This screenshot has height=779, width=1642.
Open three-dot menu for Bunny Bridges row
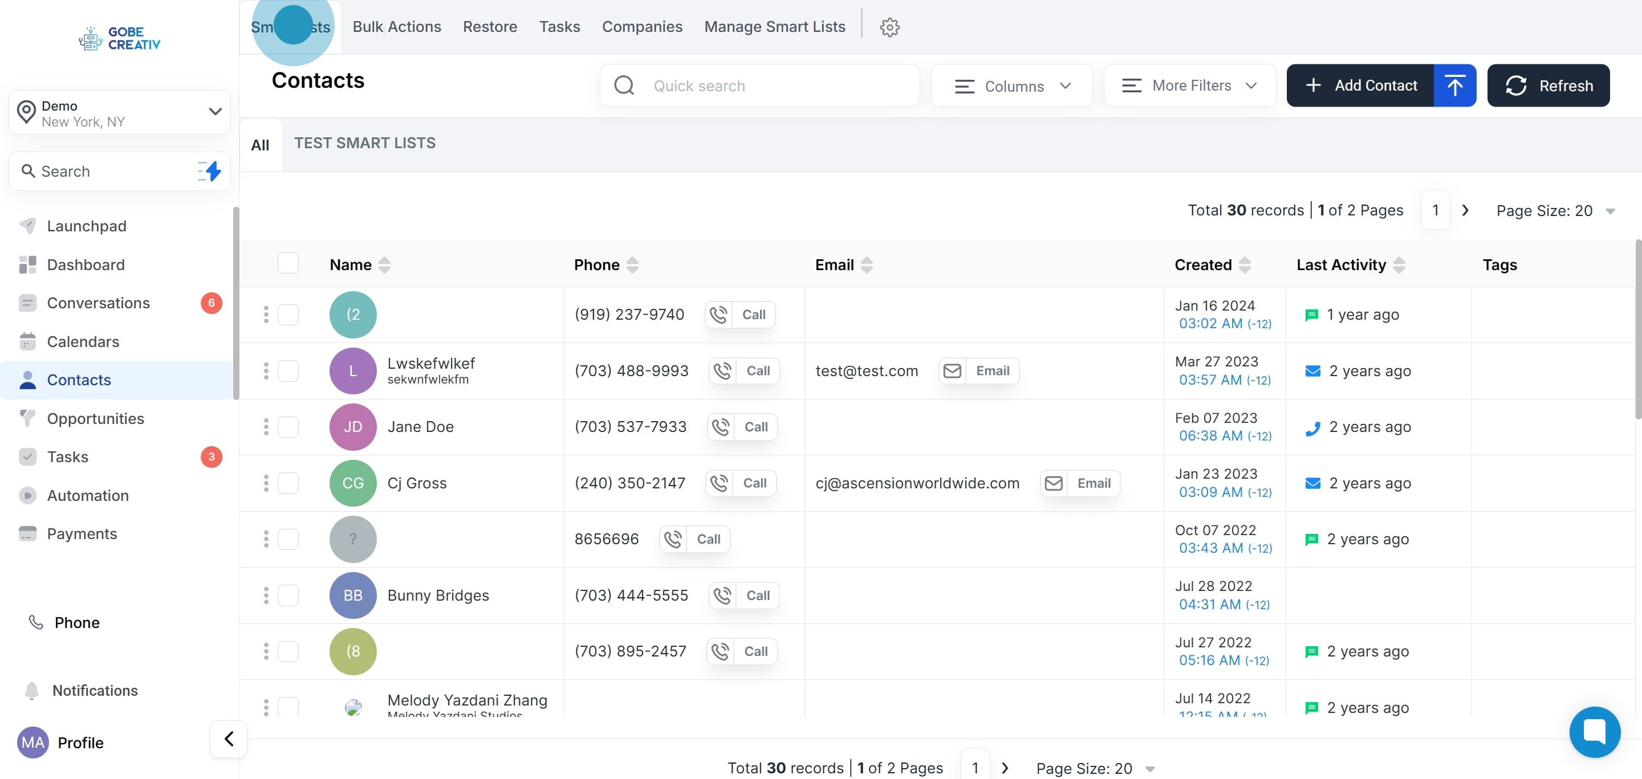click(266, 595)
